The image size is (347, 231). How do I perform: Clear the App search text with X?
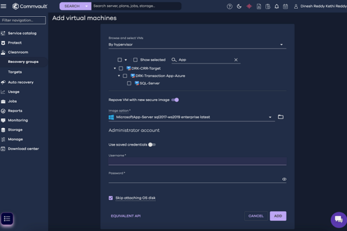click(236, 59)
